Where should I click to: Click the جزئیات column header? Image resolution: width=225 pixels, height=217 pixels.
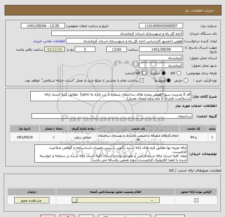pos(32,192)
